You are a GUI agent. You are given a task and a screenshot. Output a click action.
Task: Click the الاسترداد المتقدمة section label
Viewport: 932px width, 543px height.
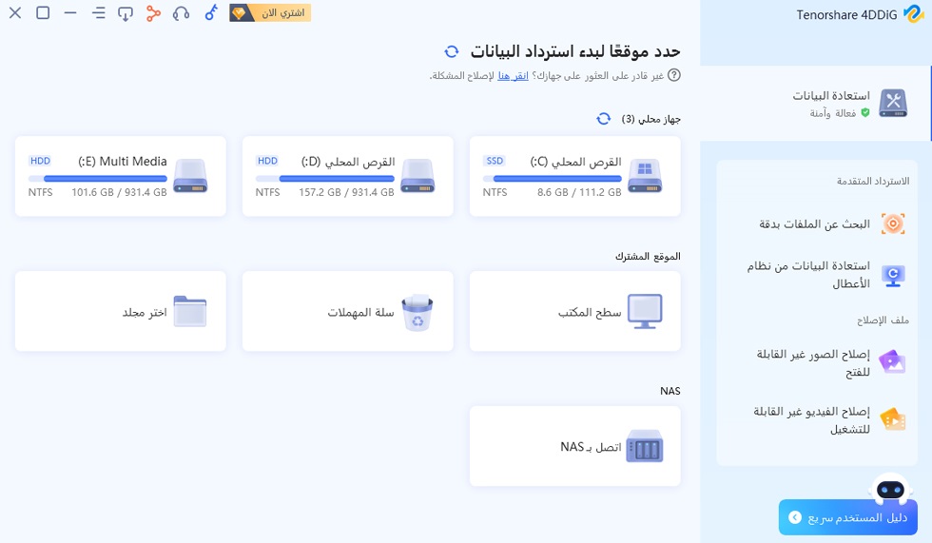point(873,182)
